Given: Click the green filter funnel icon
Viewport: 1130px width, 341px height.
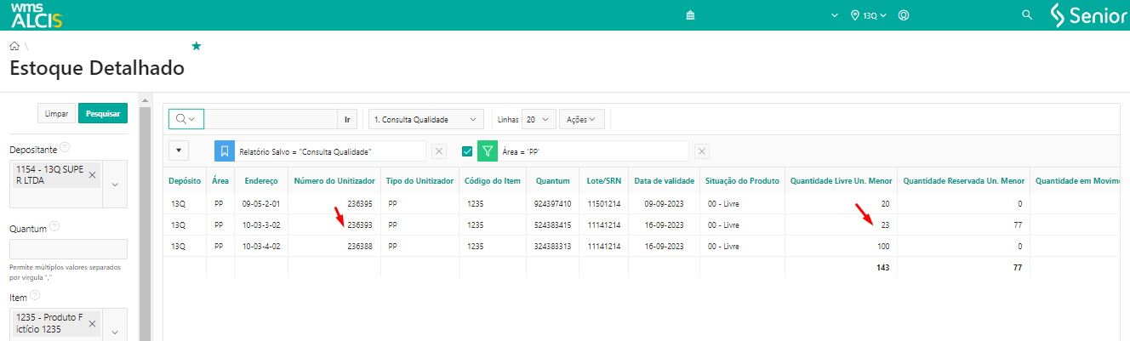Looking at the screenshot, I should [x=488, y=151].
